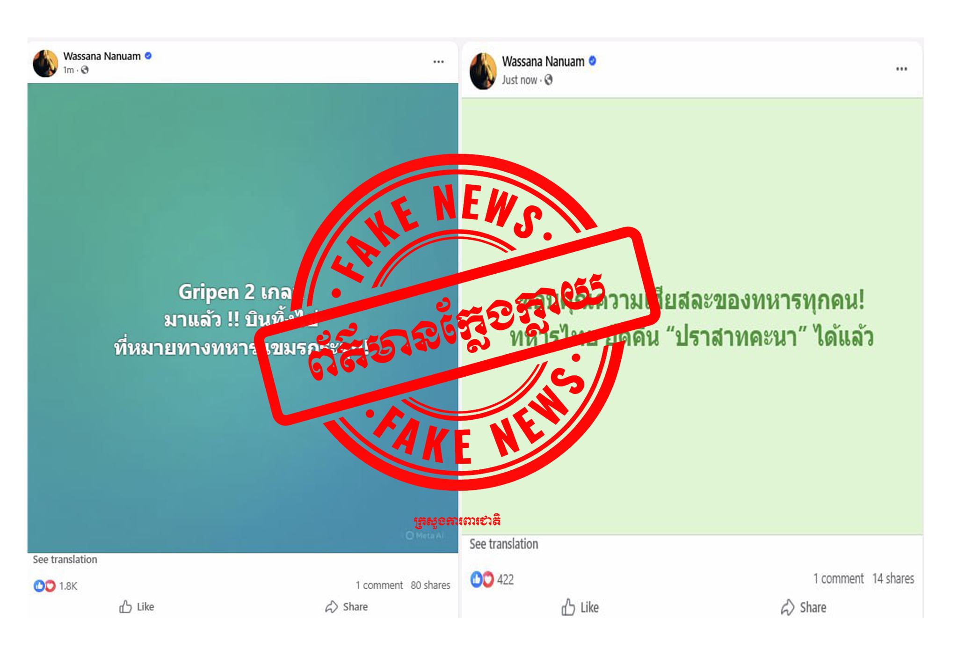This screenshot has height=671, width=958.
Task: Click globe privacy icon beside Just now
Action: pos(548,80)
